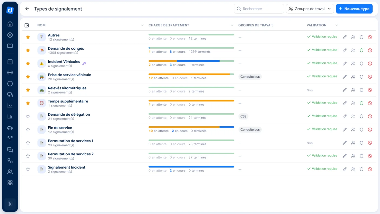Open the users icon in sidebar

pyautogui.click(x=10, y=172)
